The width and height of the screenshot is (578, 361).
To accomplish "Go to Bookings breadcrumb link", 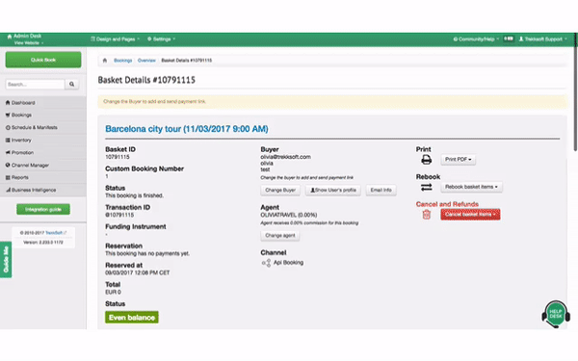I will tap(122, 61).
